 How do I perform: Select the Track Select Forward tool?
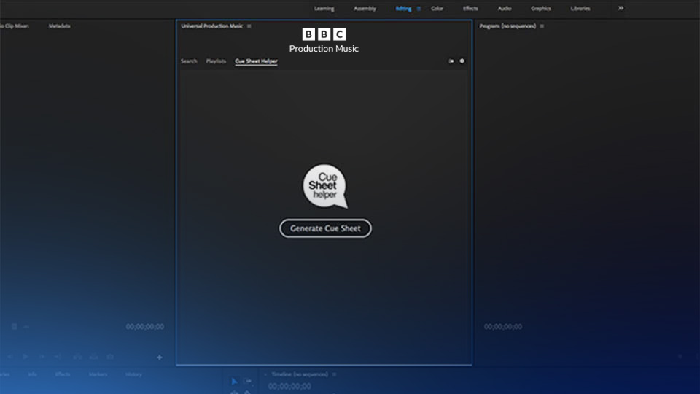click(x=248, y=382)
